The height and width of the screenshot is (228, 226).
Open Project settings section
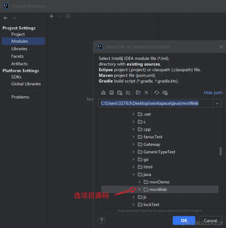tap(18, 34)
